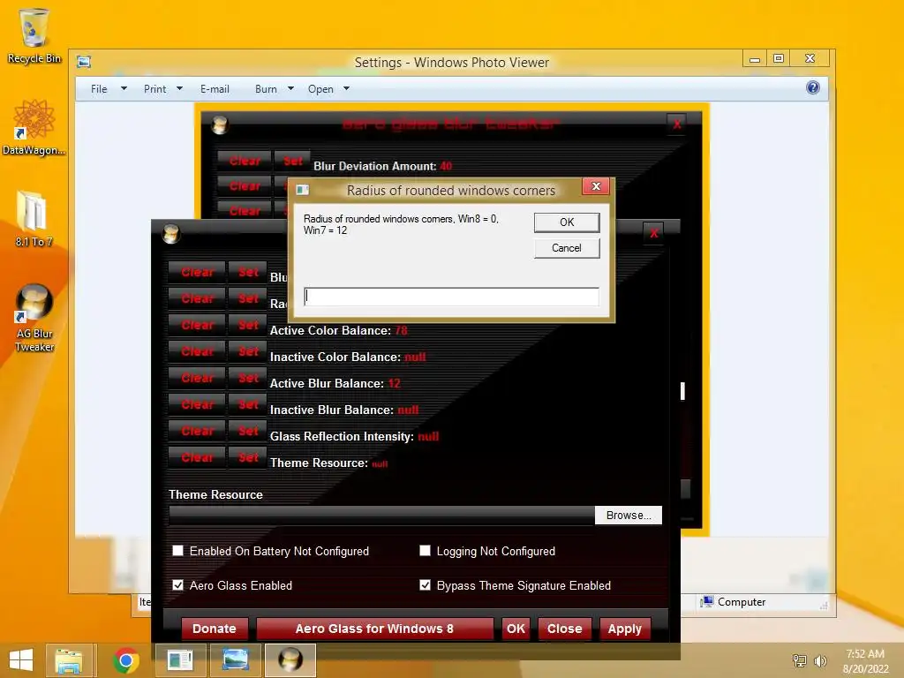
Task: Set the Inactive Blur Balance value
Action: 248,404
